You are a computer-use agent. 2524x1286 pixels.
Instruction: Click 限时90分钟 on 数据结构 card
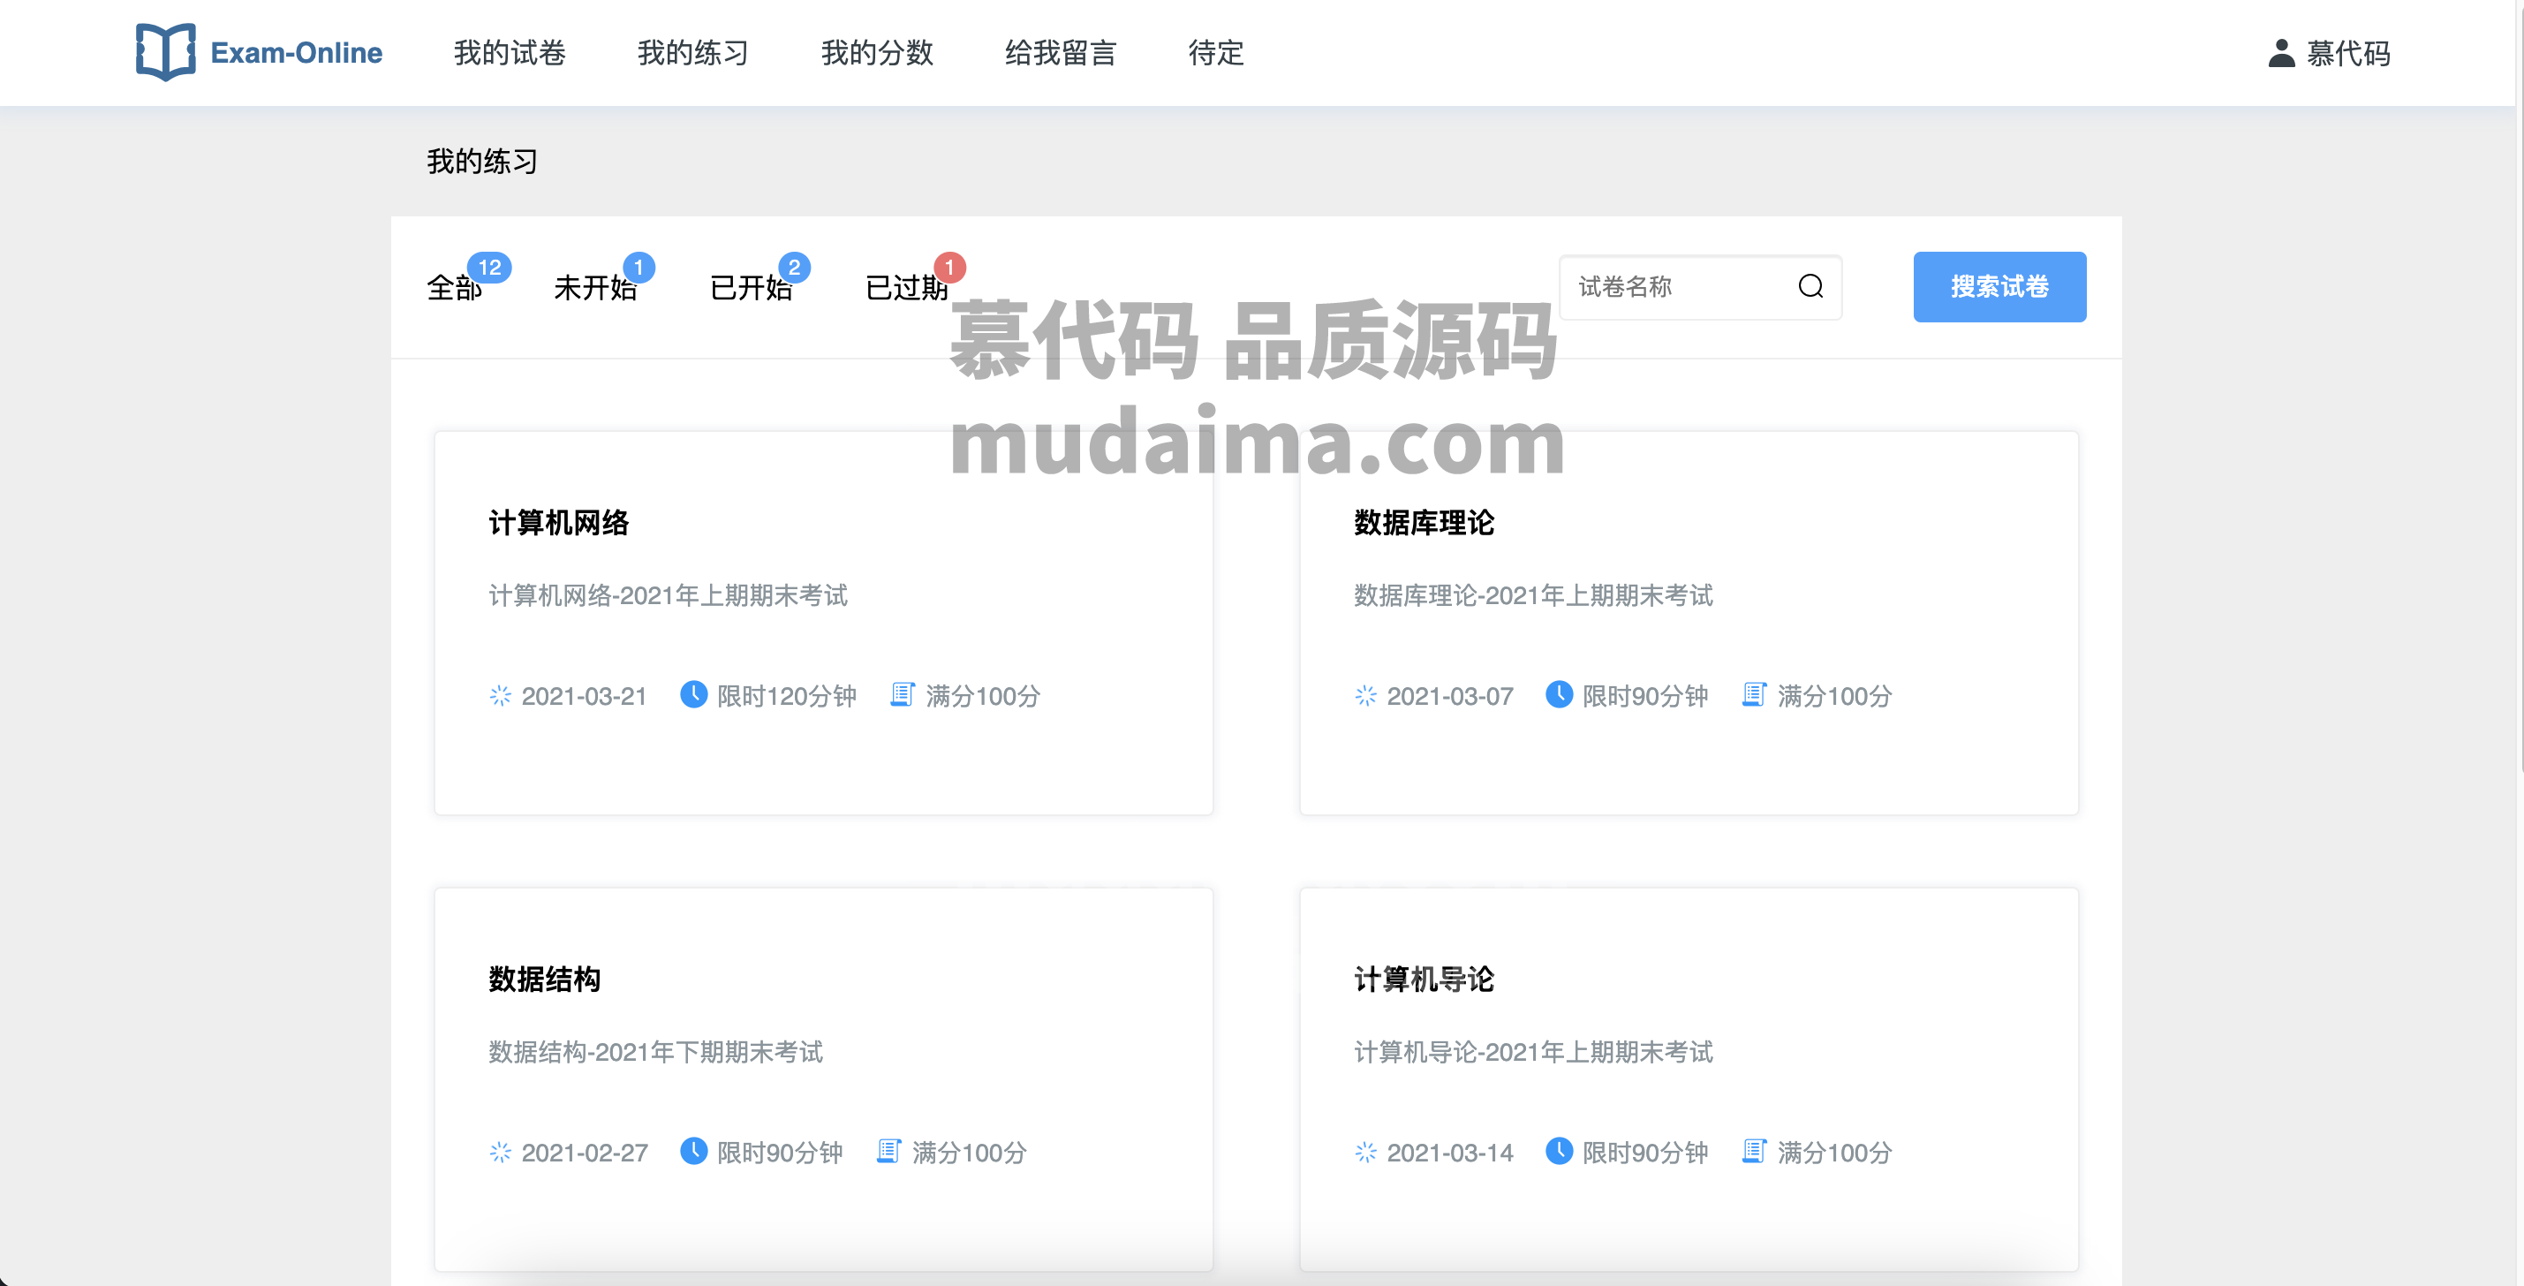[779, 1153]
